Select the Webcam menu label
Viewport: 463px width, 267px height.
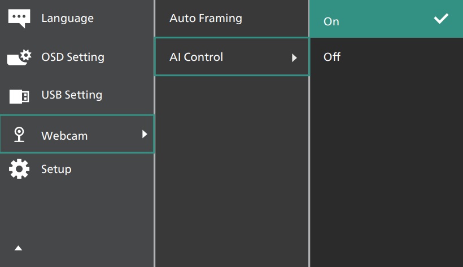(64, 135)
